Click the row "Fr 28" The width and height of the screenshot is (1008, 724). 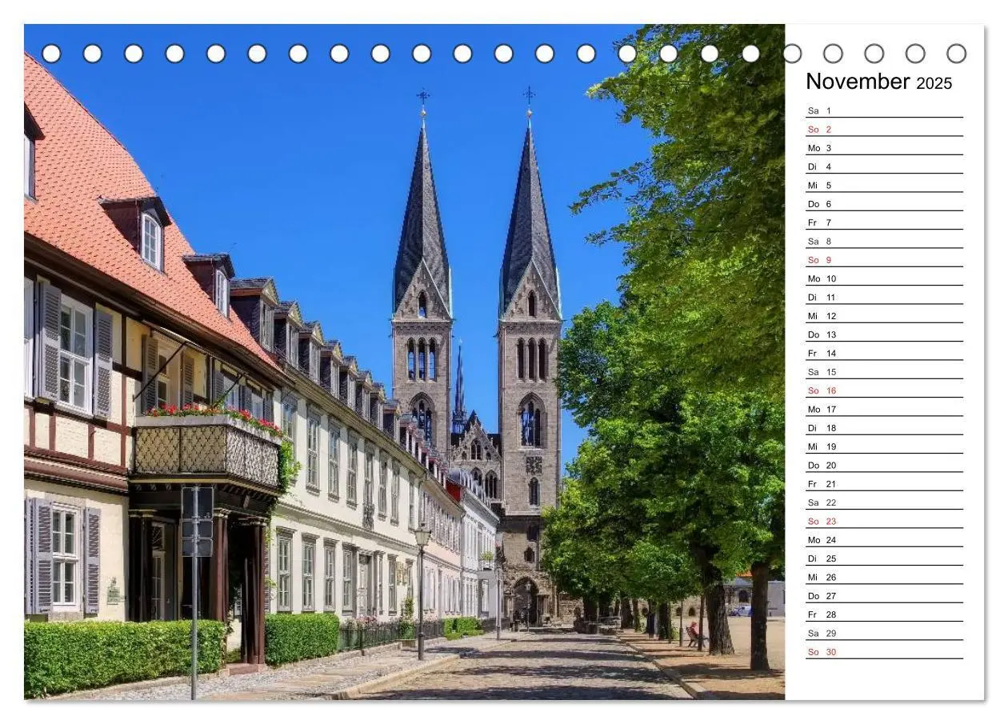coord(884,614)
